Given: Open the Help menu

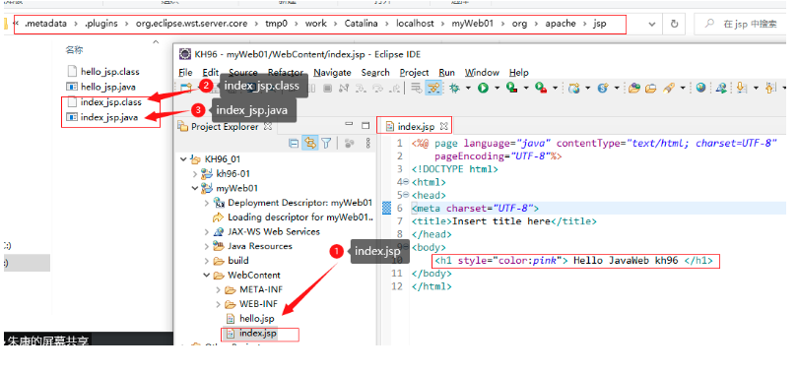Looking at the screenshot, I should pos(518,73).
